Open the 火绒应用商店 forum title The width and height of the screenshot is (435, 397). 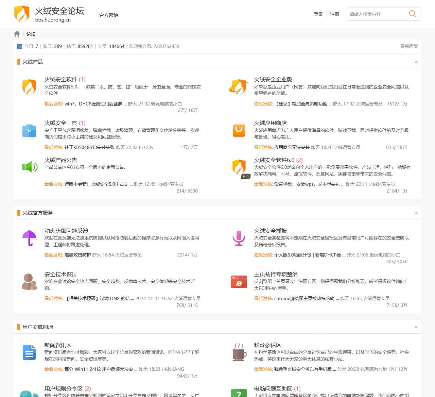point(271,123)
